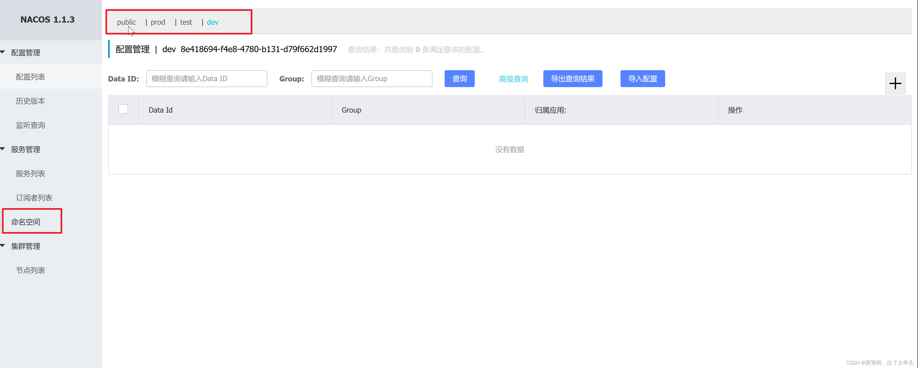Go to 监听查询 in the sidebar
The width and height of the screenshot is (918, 368).
pos(30,125)
